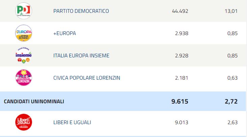Click Liberi e Uguali votes 9.013
Viewport: 247px width, 137px height.
pyautogui.click(x=182, y=122)
